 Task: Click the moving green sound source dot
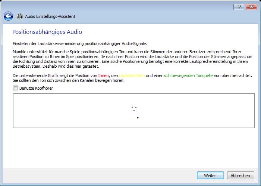pyautogui.click(x=138, y=118)
